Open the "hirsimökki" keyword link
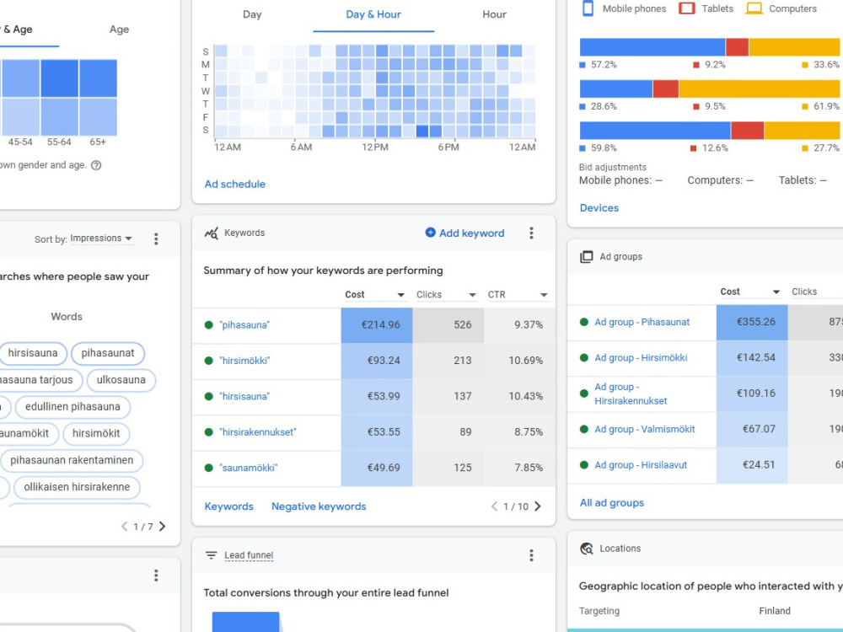843x632 pixels. (244, 361)
